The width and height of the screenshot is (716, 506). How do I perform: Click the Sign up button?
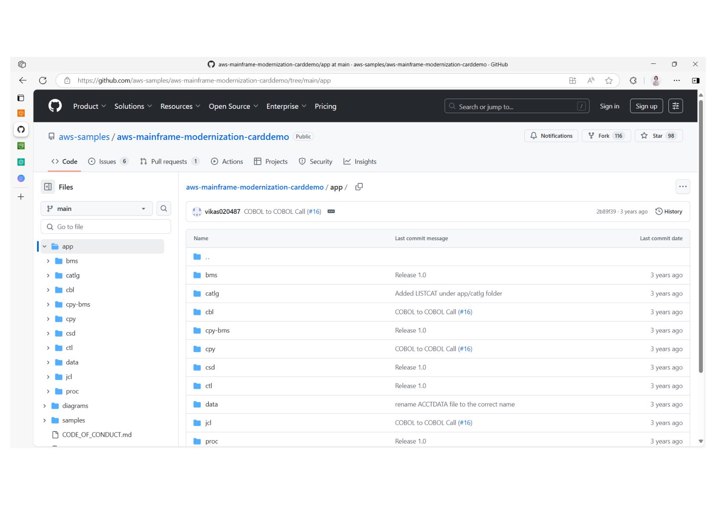(646, 106)
